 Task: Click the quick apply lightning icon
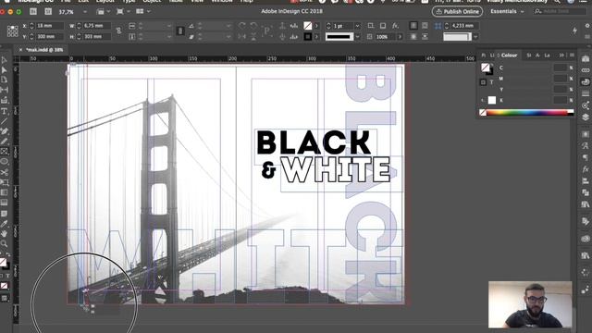(x=574, y=31)
